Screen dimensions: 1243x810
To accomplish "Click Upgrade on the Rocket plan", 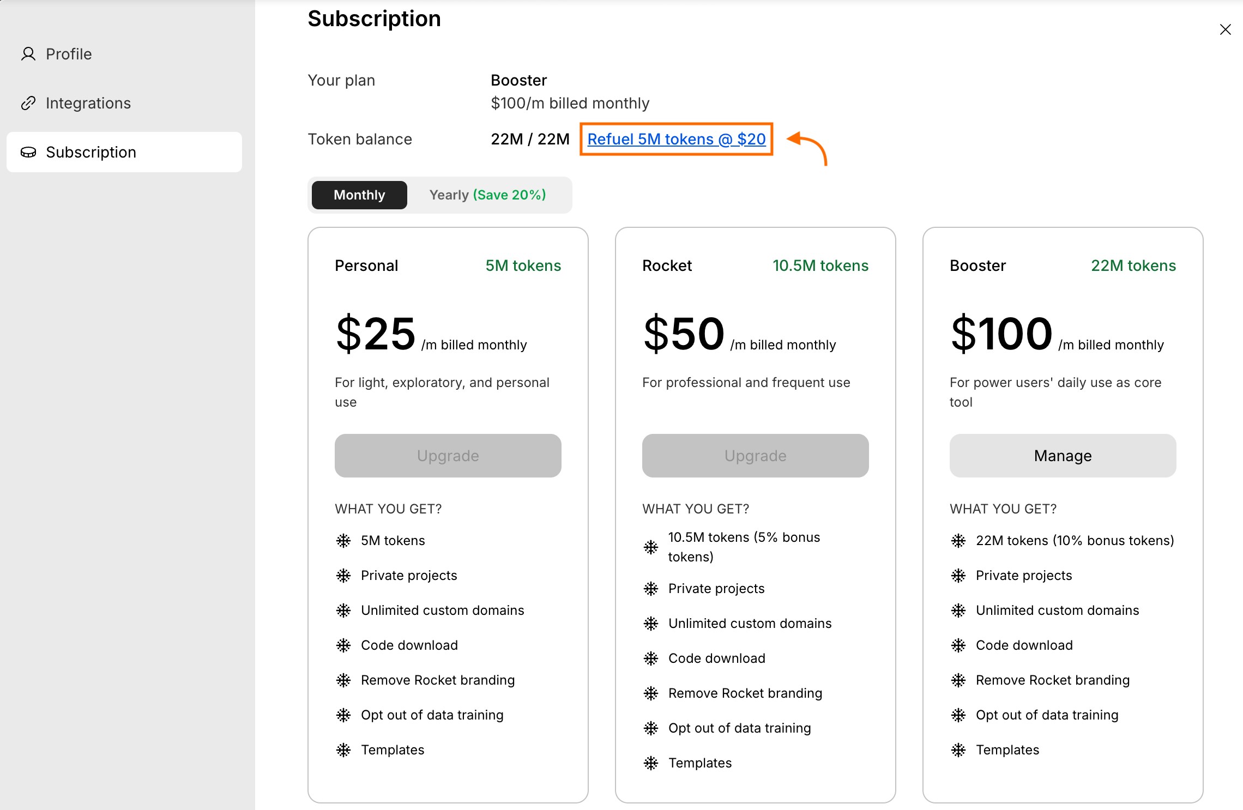I will [x=755, y=456].
